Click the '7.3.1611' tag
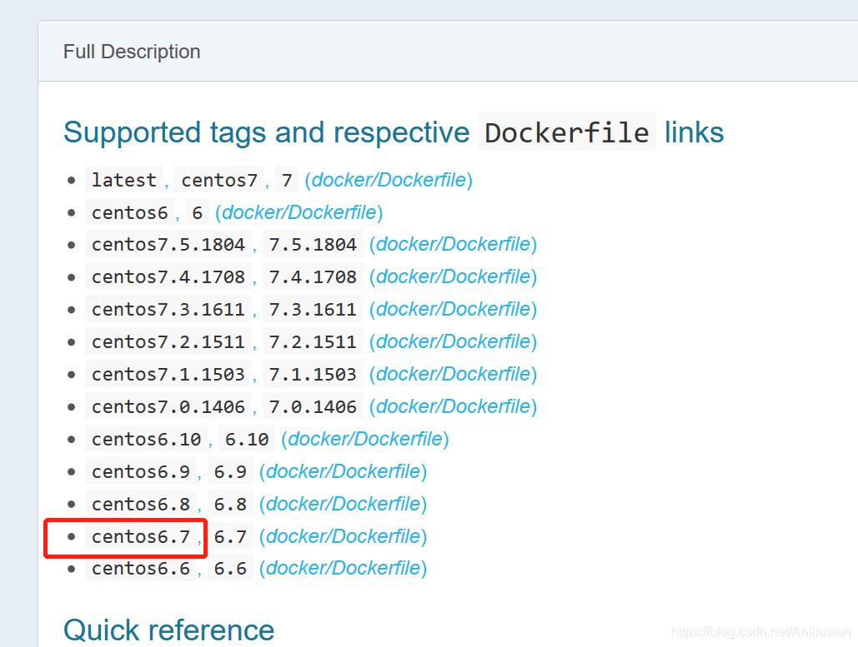Screen dimensions: 858x647 click(x=313, y=309)
